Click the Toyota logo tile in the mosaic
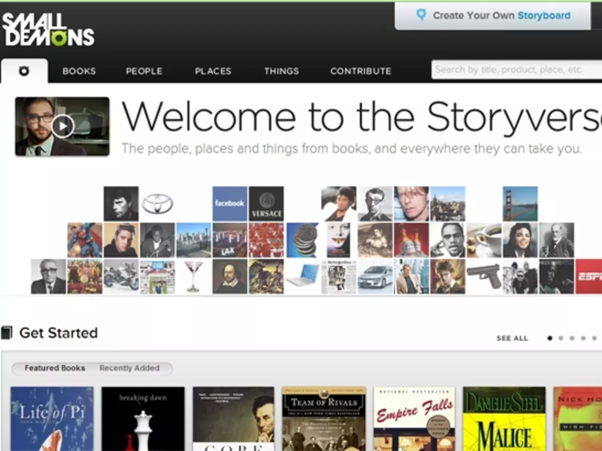Viewport: 602px width, 451px height. pos(157,202)
